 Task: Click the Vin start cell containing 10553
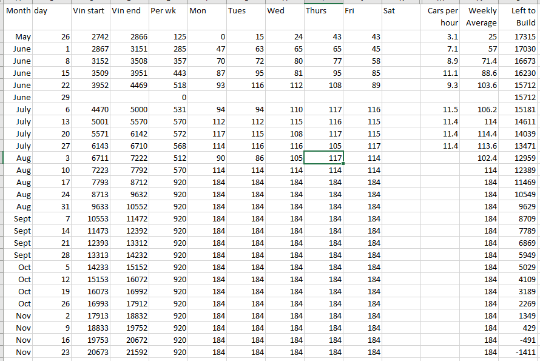90,218
